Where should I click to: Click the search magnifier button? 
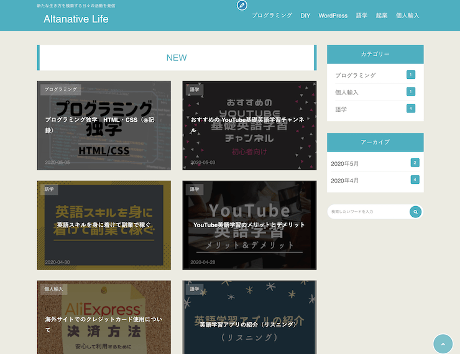coord(415,212)
